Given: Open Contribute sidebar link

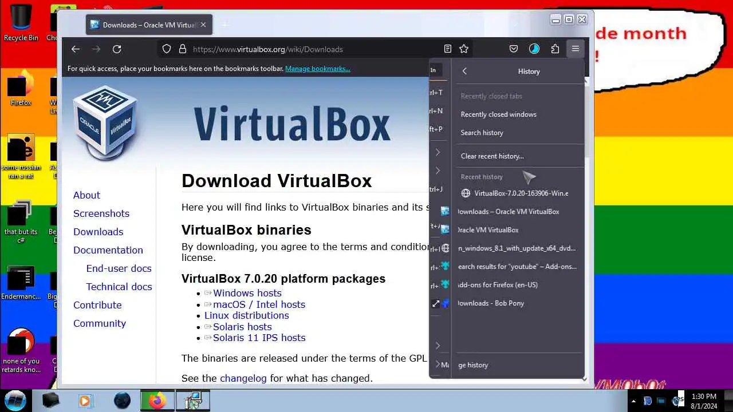Looking at the screenshot, I should (97, 305).
